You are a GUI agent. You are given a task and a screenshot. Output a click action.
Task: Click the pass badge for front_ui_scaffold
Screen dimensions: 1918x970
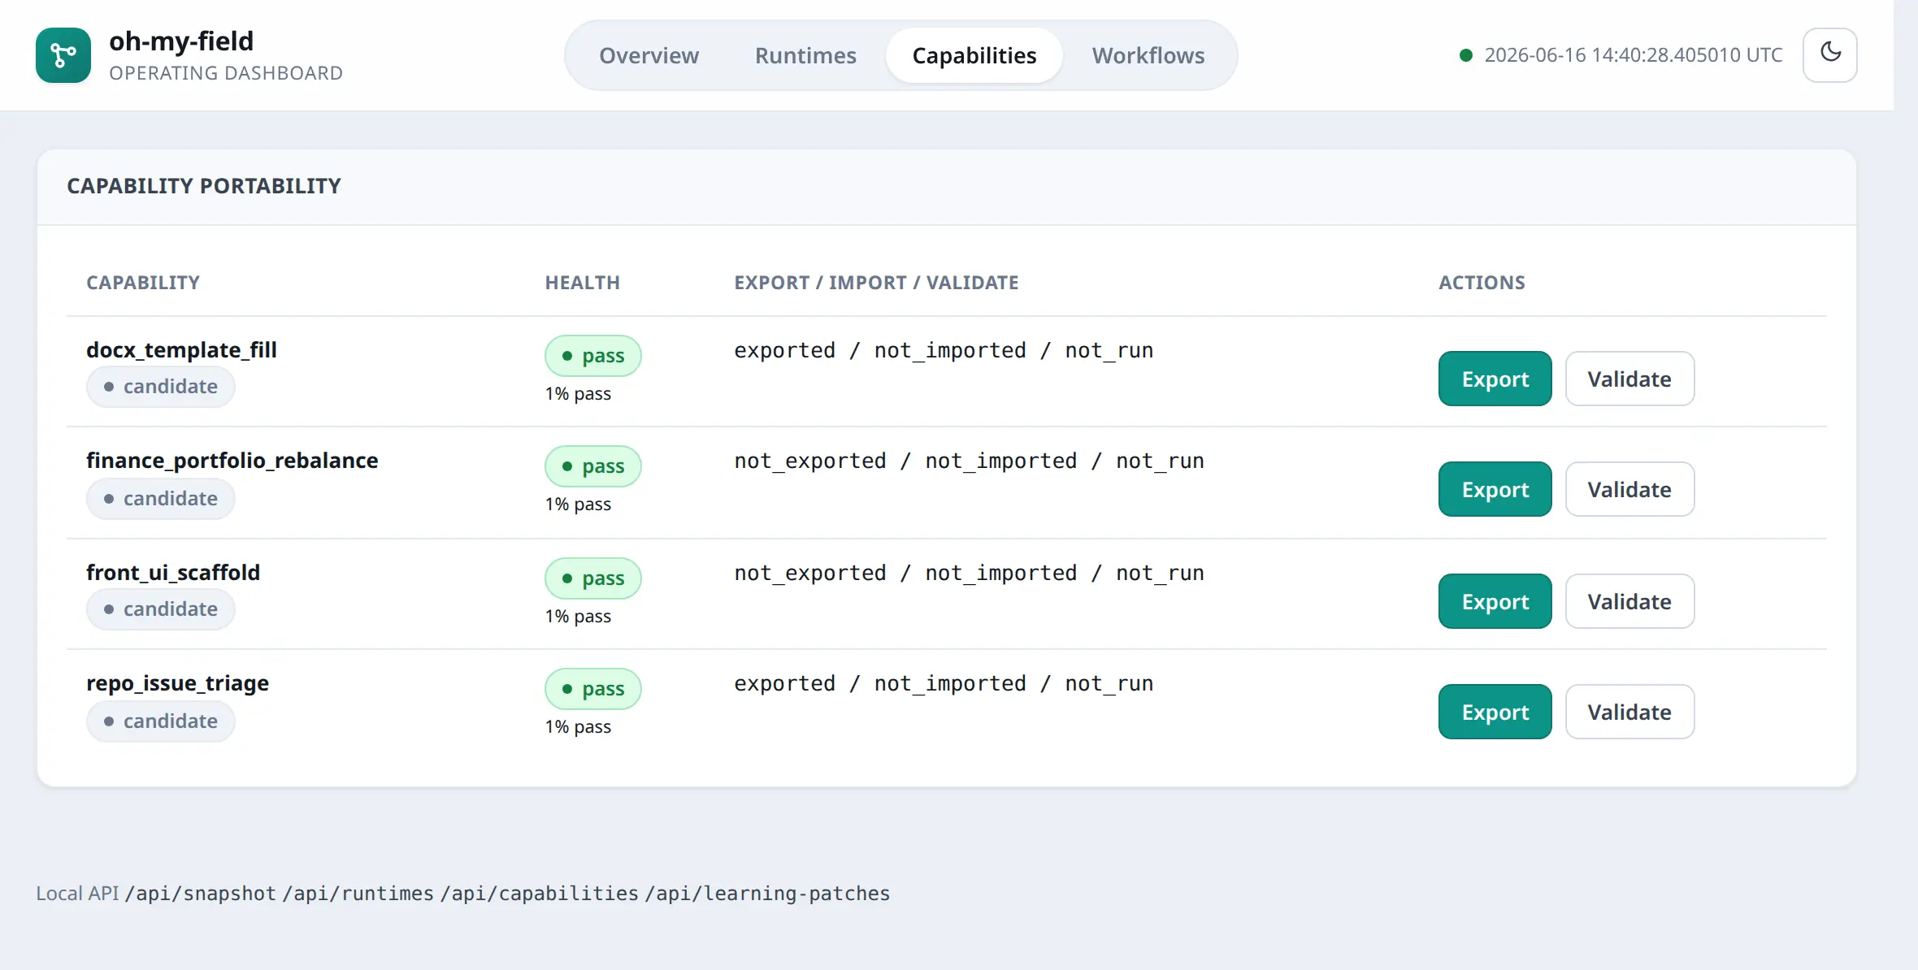(593, 578)
